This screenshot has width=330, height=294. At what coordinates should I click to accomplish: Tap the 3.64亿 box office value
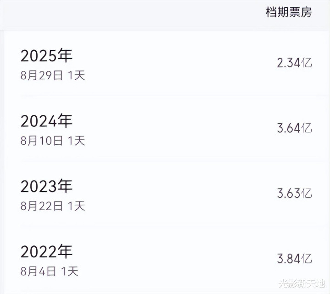pyautogui.click(x=294, y=128)
